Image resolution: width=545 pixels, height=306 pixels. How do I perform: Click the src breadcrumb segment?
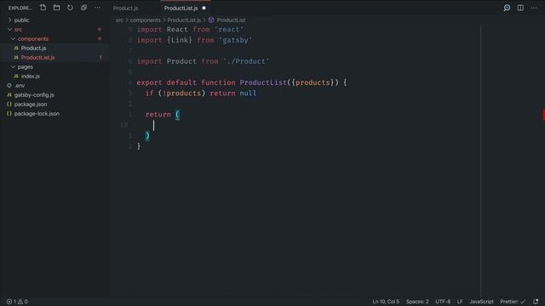click(119, 20)
